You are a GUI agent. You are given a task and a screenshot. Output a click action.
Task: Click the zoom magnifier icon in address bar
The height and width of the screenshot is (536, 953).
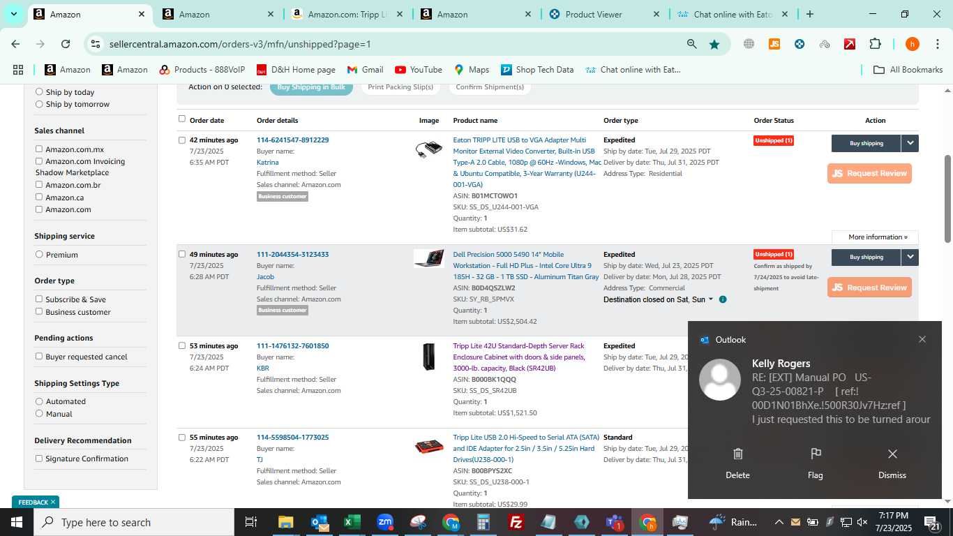point(691,44)
